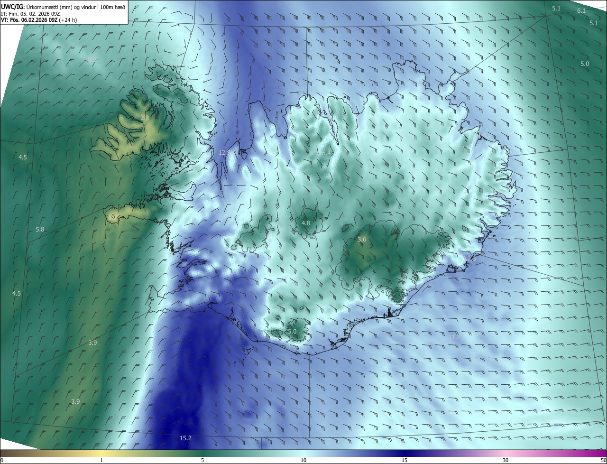Click the 5.8 value label on the map
Viewport: 607px width, 464px height.
click(40, 230)
